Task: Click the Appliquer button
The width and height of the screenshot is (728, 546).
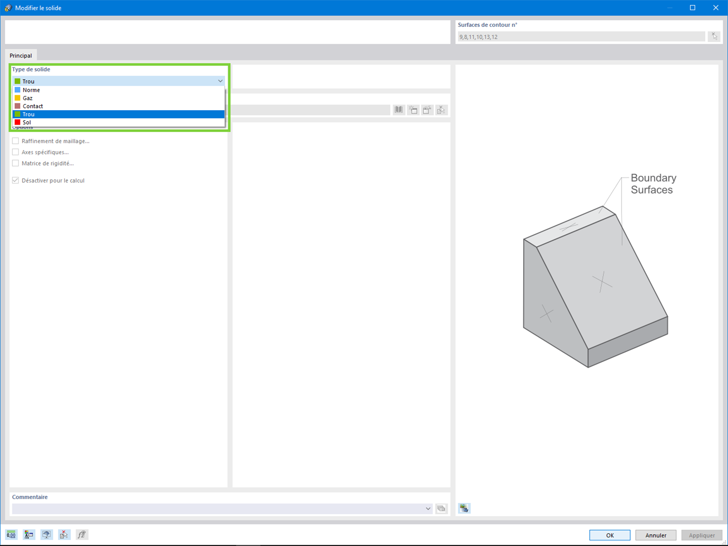Action: click(702, 535)
